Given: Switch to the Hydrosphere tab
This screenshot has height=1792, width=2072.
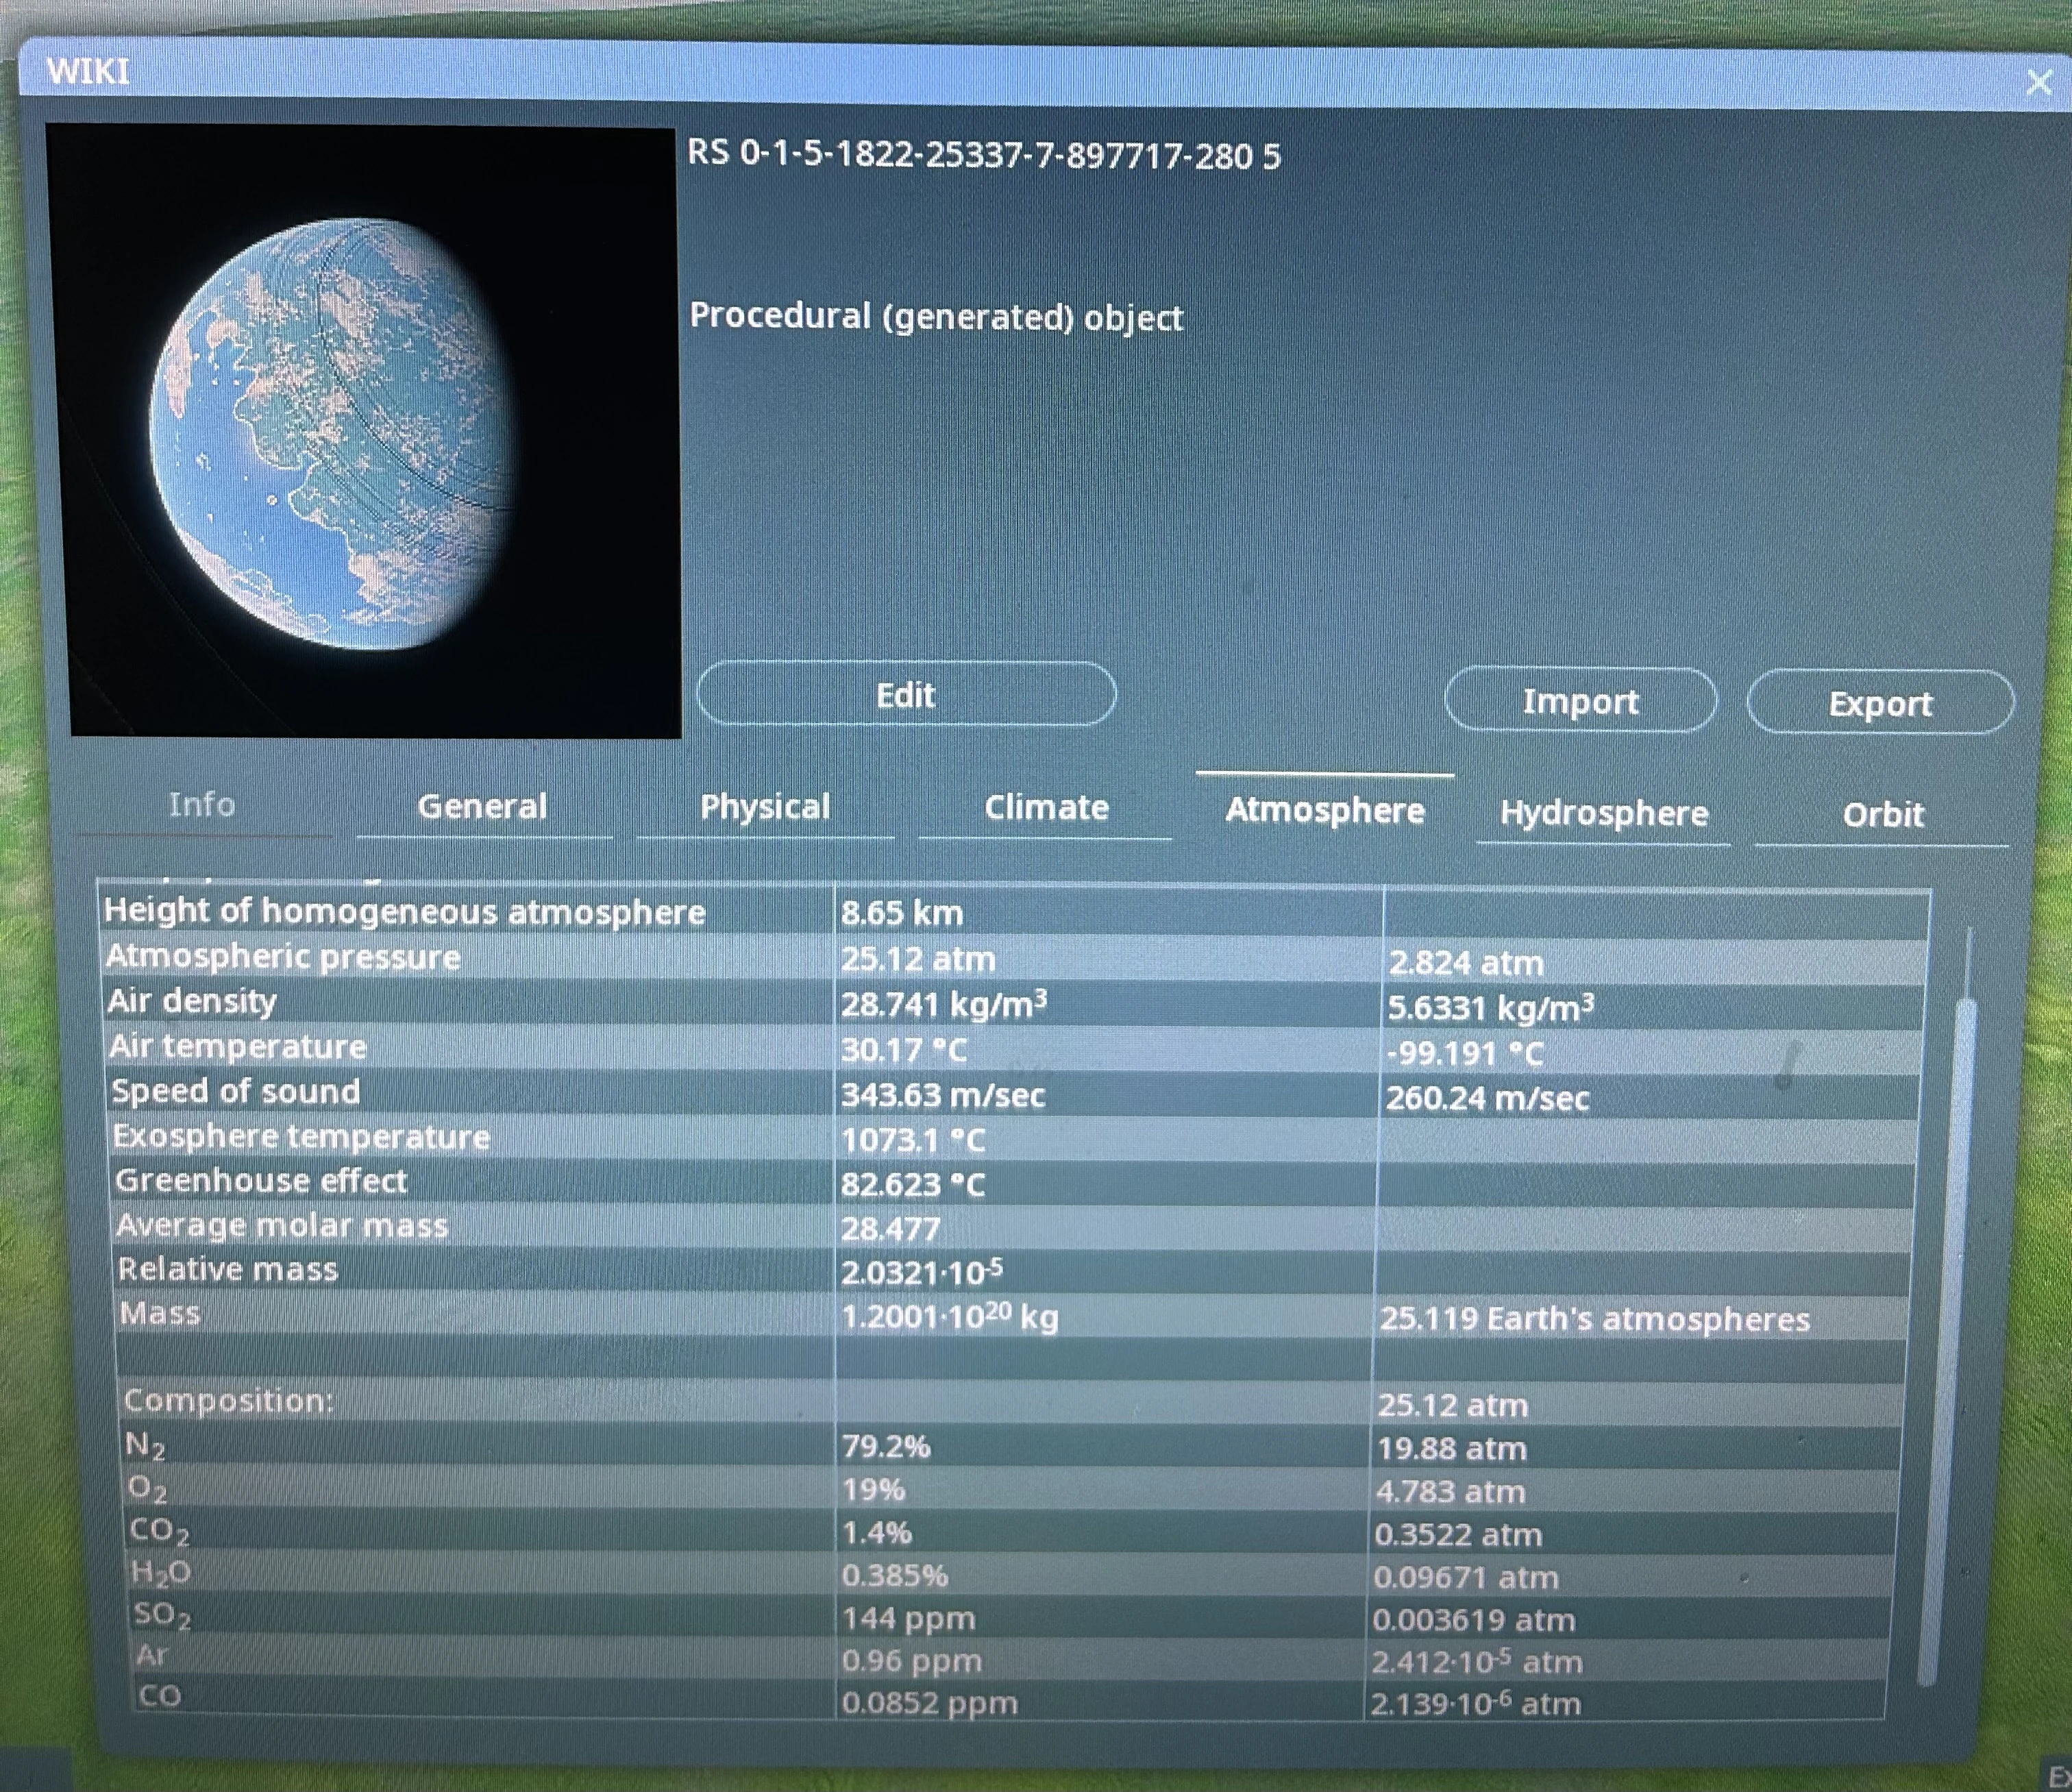Looking at the screenshot, I should [1604, 813].
